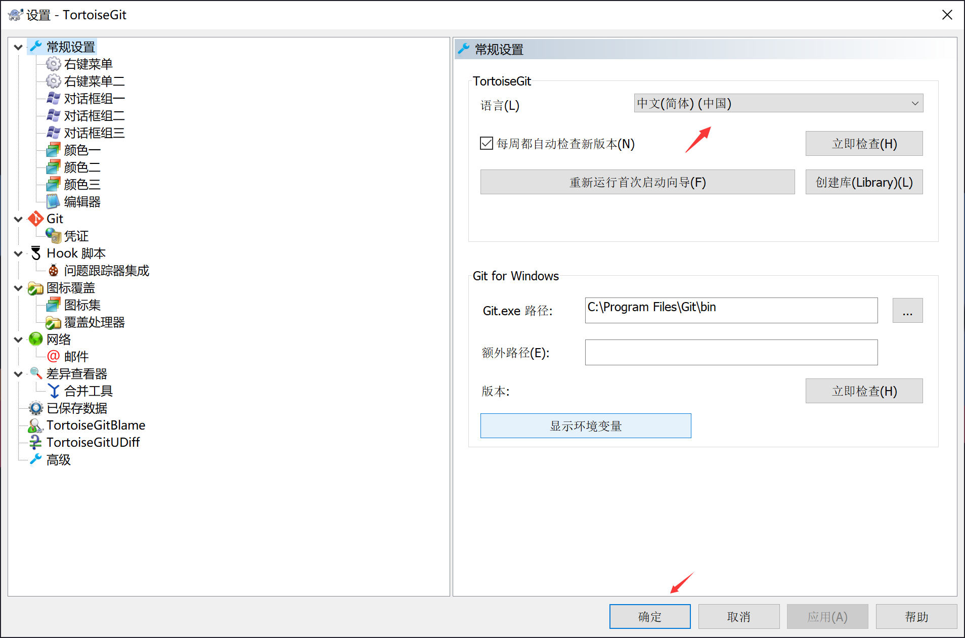Click the folder icon beside 覆盖处理器
Viewport: 965px width, 638px height.
pyautogui.click(x=53, y=323)
